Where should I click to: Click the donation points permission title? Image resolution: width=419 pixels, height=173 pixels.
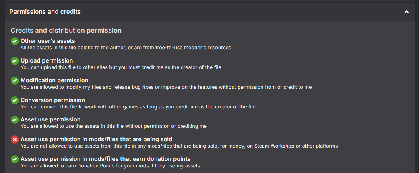[x=105, y=159]
